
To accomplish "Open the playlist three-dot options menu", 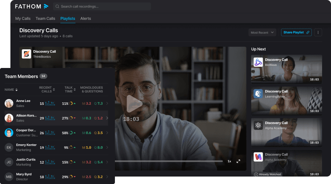I will [318, 32].
